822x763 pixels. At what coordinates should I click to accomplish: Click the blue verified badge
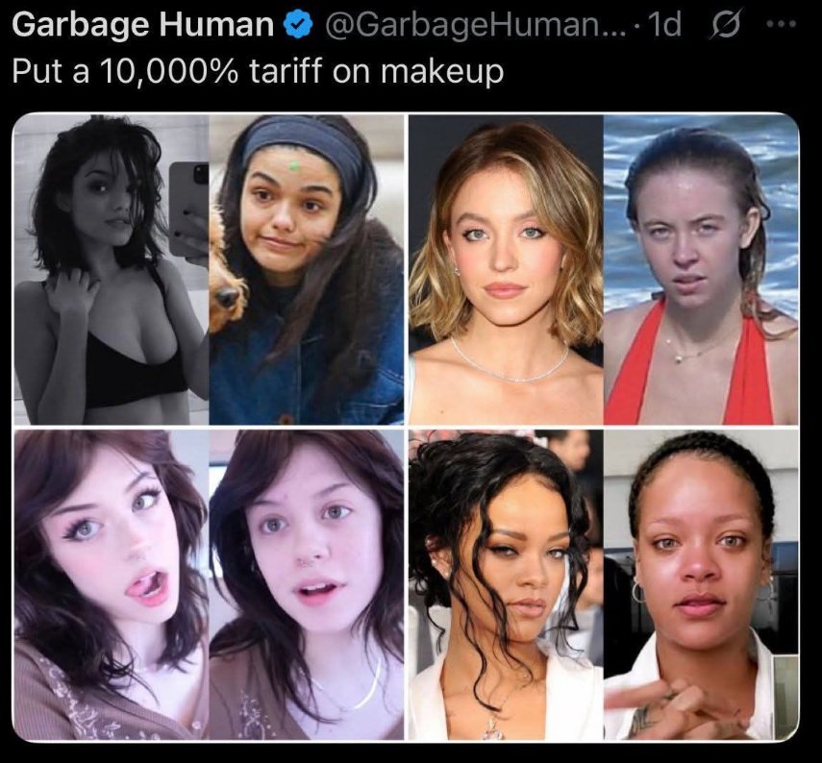coord(298,25)
